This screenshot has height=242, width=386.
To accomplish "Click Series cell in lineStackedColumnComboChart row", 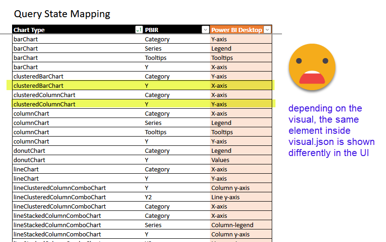I will (153, 225).
